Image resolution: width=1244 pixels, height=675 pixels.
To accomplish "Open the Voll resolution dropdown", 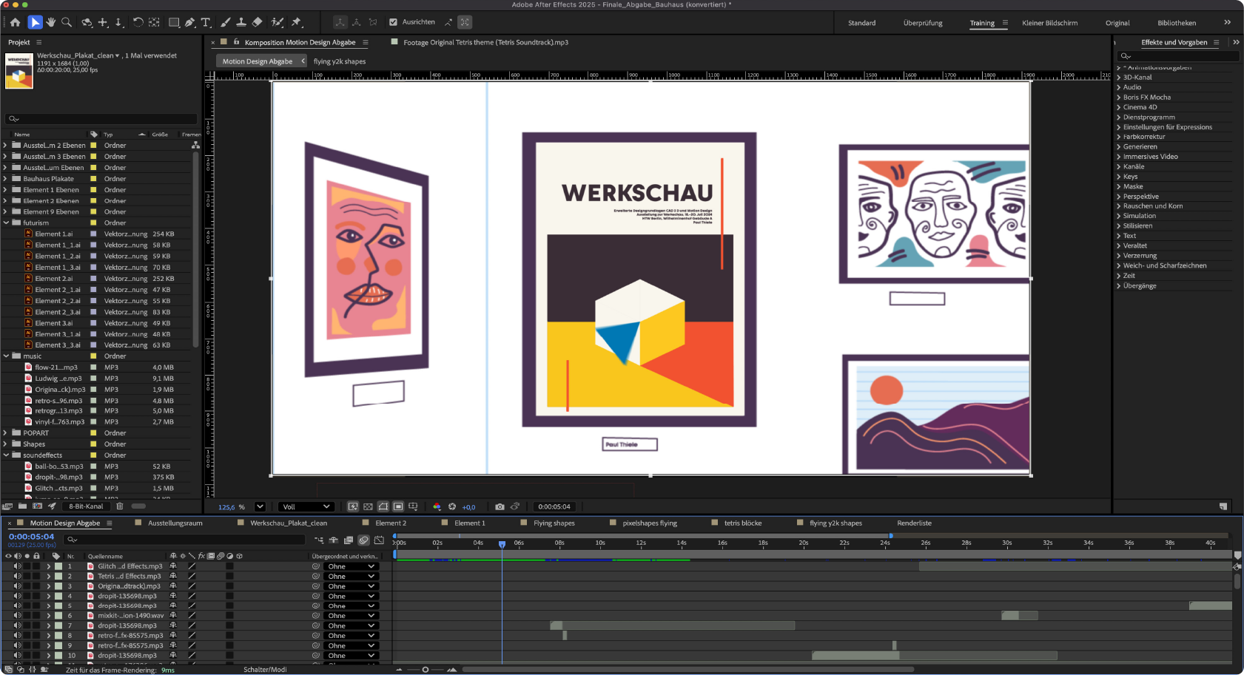I will click(306, 506).
